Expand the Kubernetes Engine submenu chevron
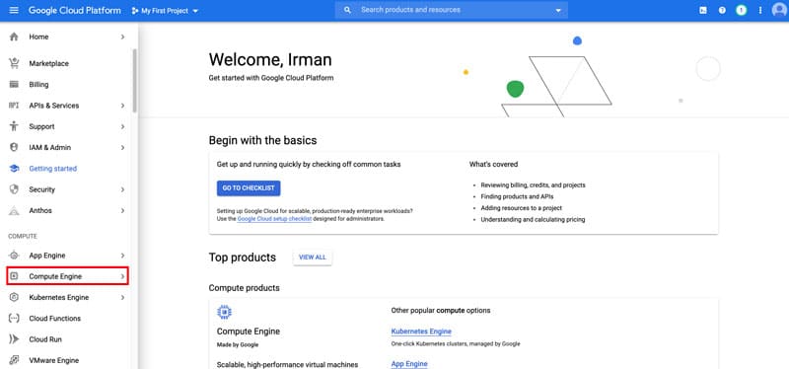 [x=122, y=298]
